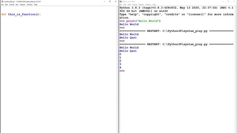Click the last '>>>' prompt below output 4

tap(122, 71)
